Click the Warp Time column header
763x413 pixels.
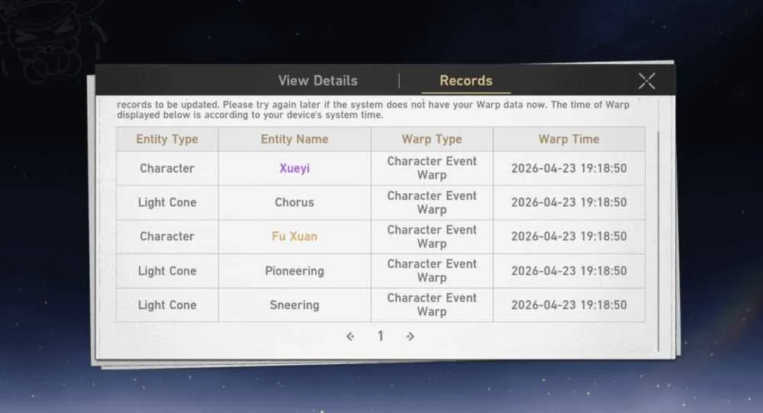pyautogui.click(x=569, y=139)
